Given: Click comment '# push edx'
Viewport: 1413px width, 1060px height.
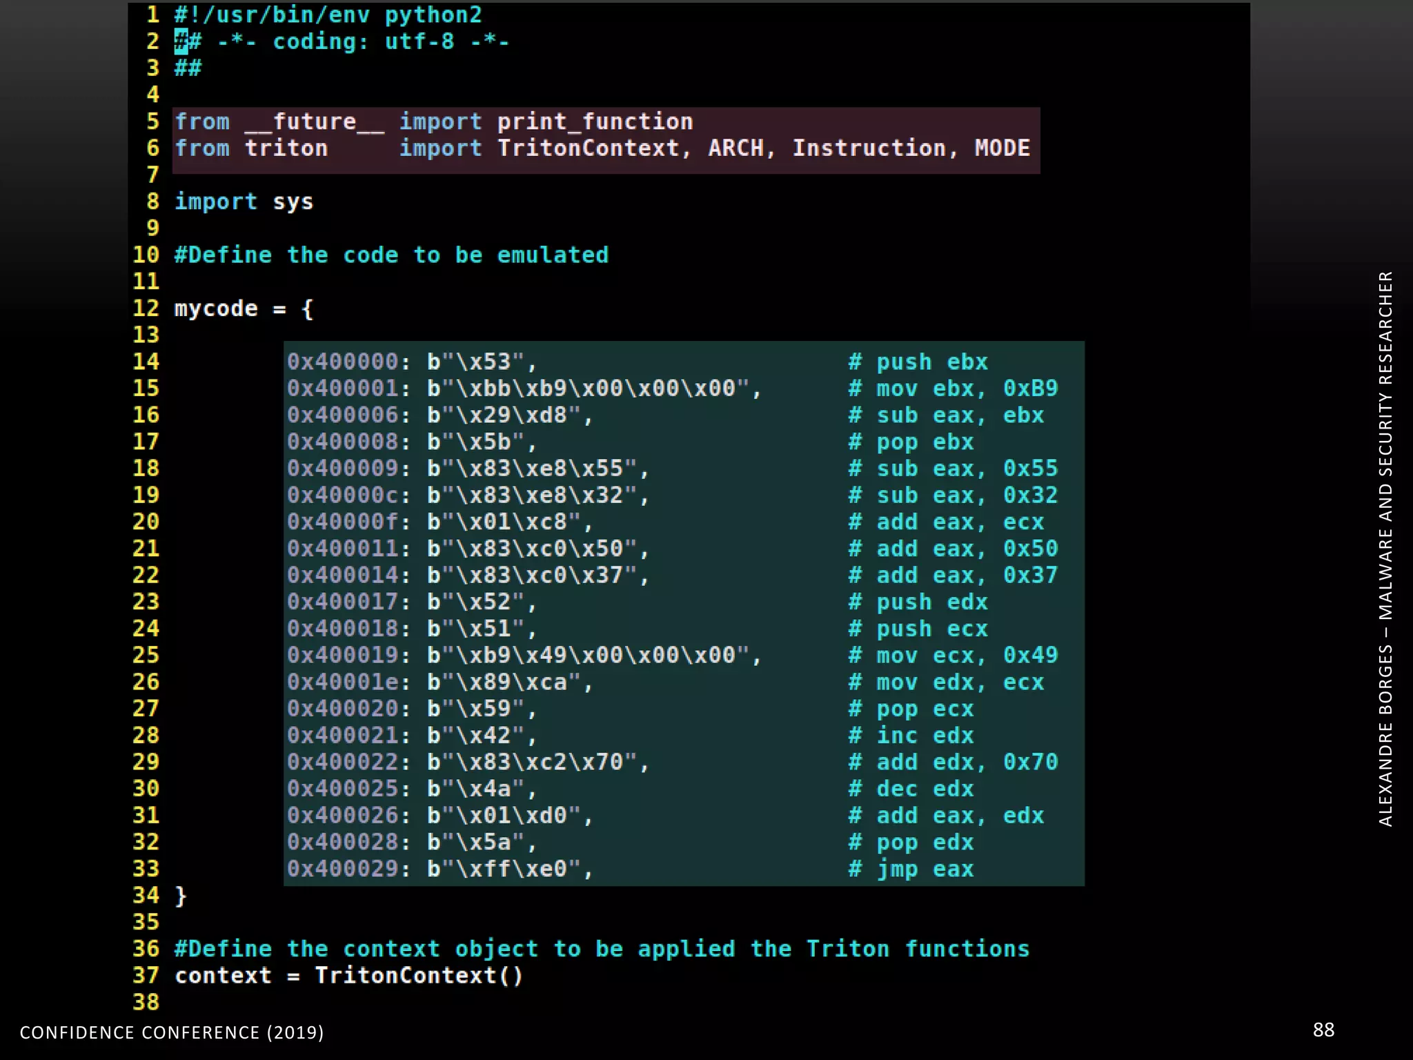Looking at the screenshot, I should point(918,602).
